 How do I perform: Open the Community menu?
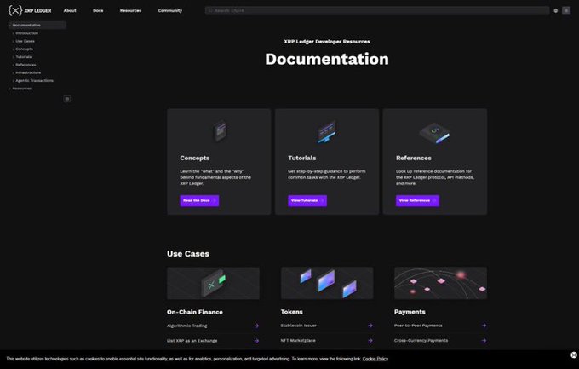tap(169, 10)
